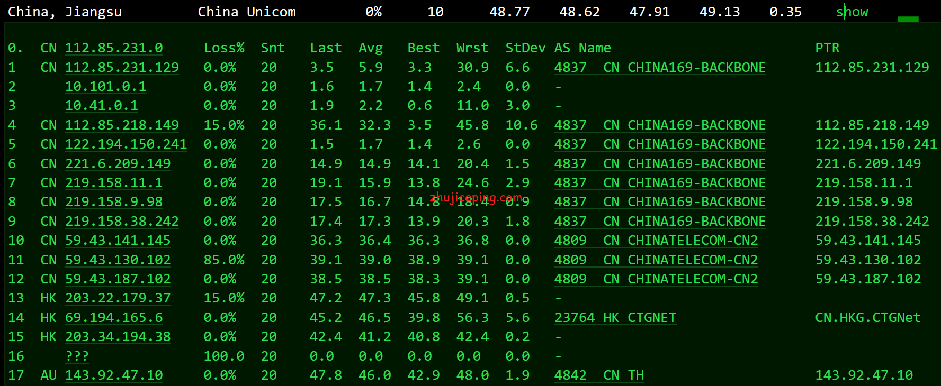The image size is (941, 386).
Task: Select PTR value 122.194.150.241
Action: coord(876,144)
